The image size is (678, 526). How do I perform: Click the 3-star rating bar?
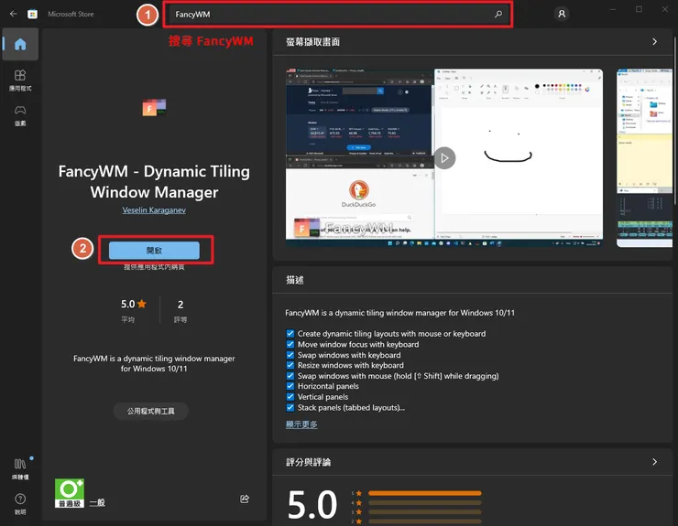pyautogui.click(x=424, y=512)
